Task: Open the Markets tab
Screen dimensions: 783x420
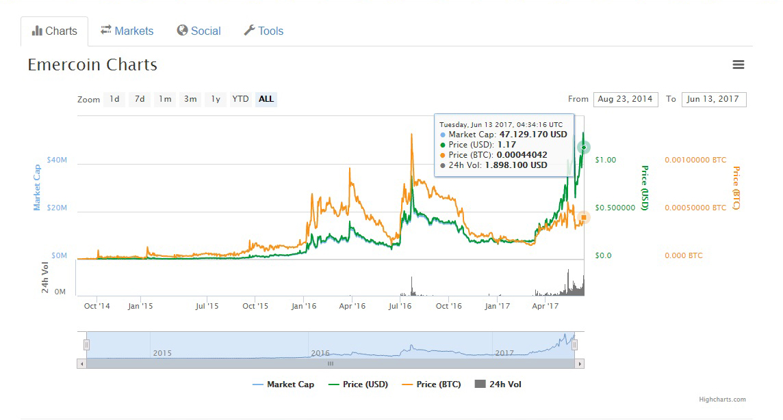Action: (127, 31)
